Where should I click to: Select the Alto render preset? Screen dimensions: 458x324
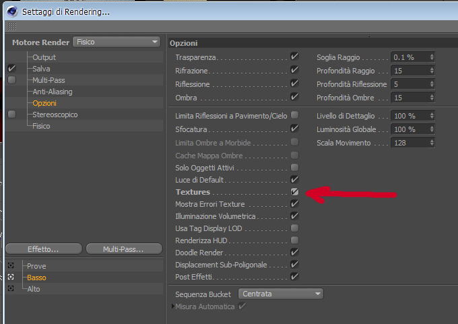[x=34, y=289]
